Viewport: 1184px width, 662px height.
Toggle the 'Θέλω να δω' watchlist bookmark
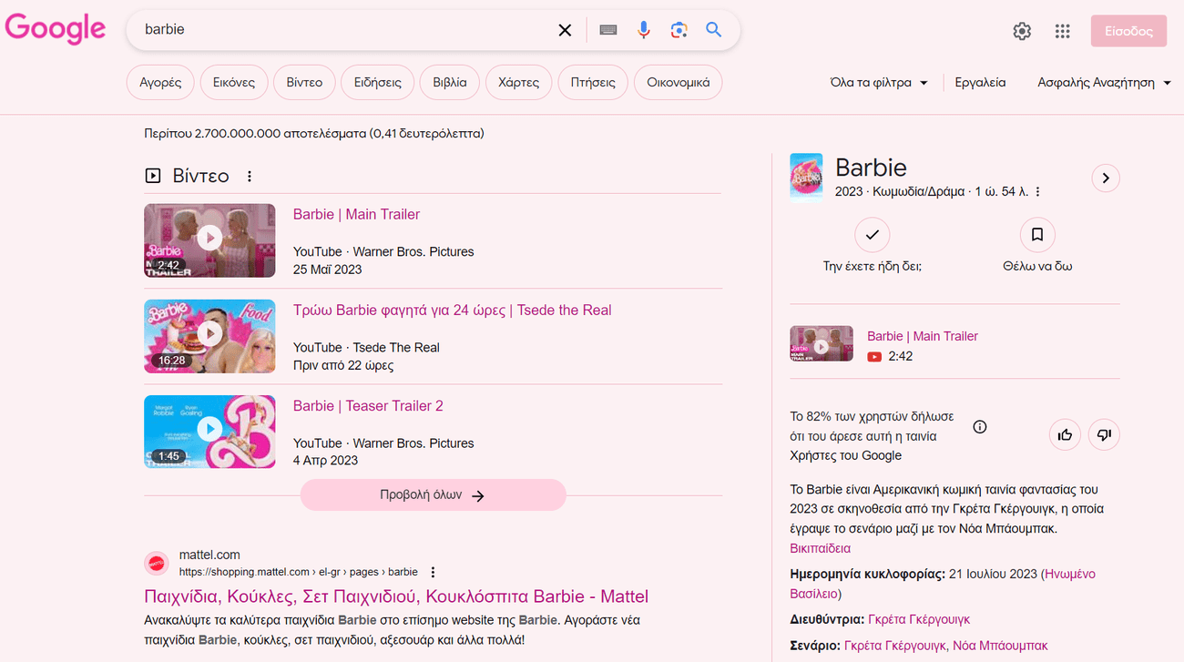1036,235
